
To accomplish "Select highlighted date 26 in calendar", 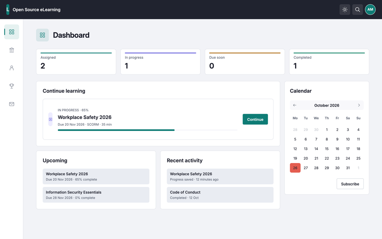I will click(295, 168).
